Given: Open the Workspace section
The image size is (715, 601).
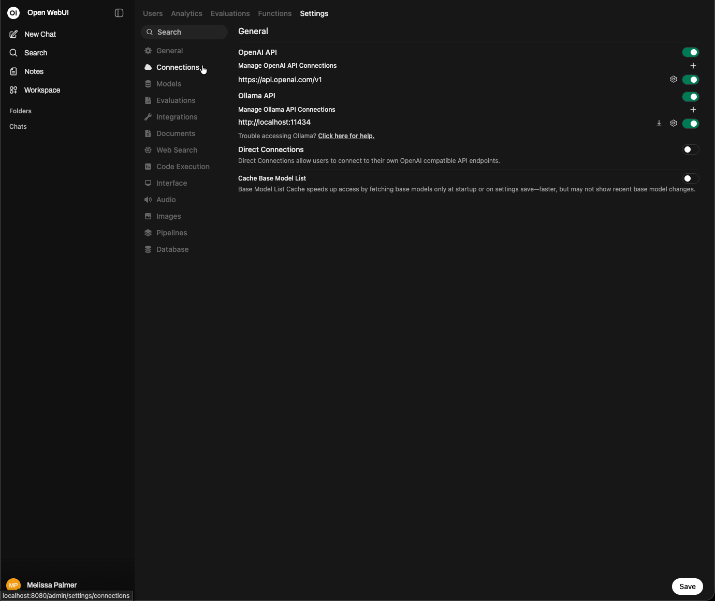Looking at the screenshot, I should tap(41, 90).
